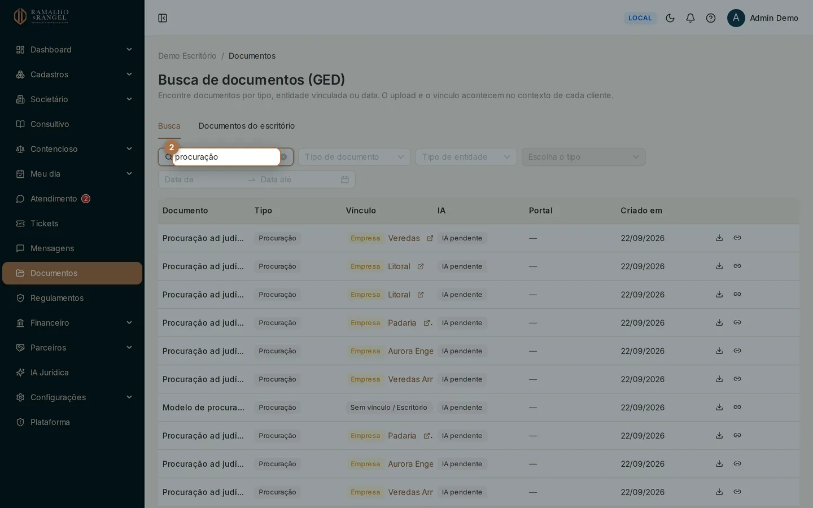Clear the search field with the x icon
Image resolution: width=813 pixels, height=508 pixels.
point(284,157)
